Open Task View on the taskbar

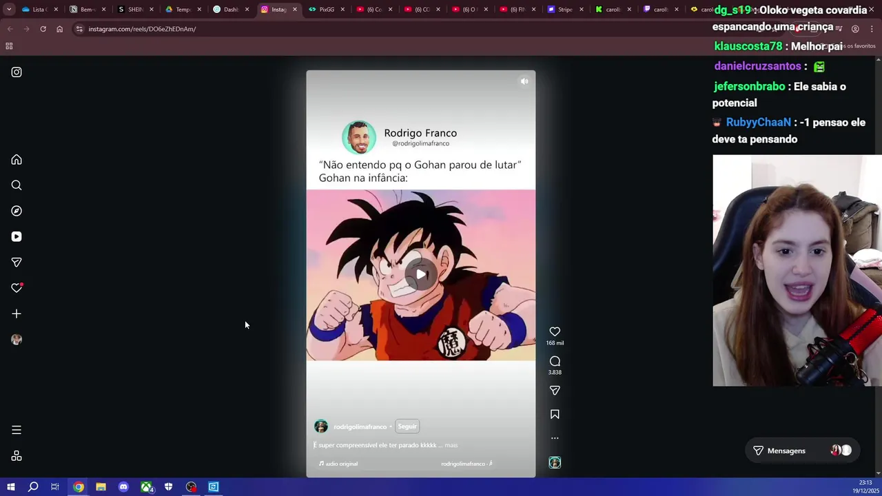pyautogui.click(x=55, y=487)
